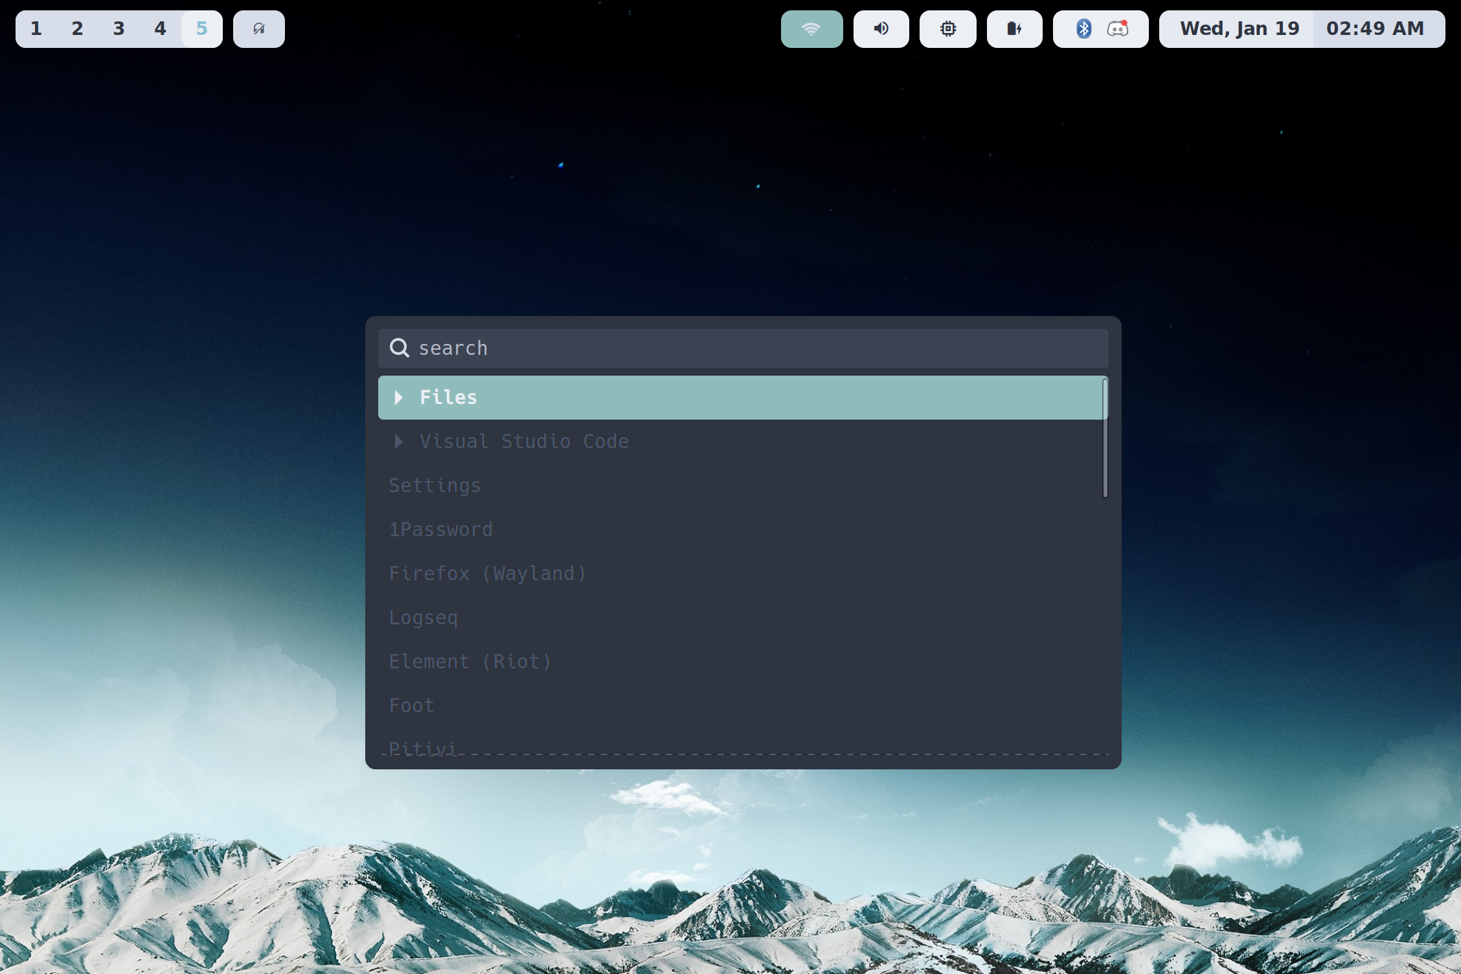Open the Discord tray icon

click(1118, 29)
